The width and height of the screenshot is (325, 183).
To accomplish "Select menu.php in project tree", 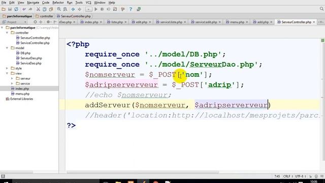I will point(20,94).
